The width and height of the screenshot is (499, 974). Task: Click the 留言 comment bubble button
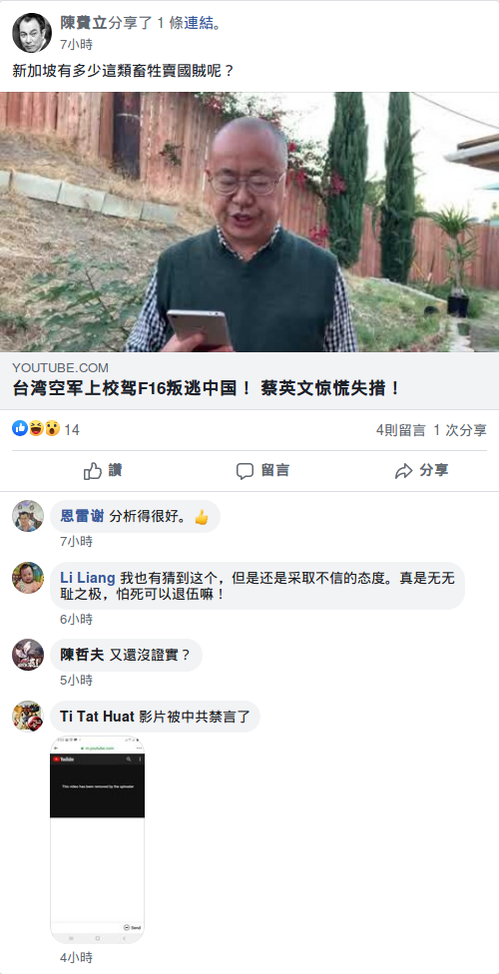262,471
